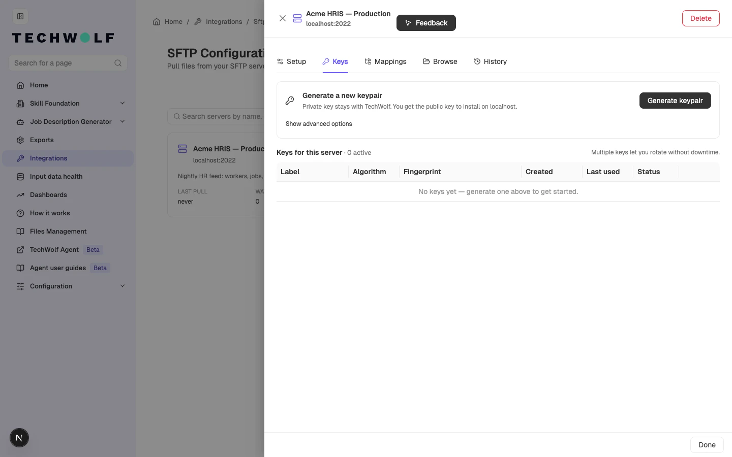Click the search magnifier icon in sidebar
The image size is (732, 457).
[x=118, y=63]
